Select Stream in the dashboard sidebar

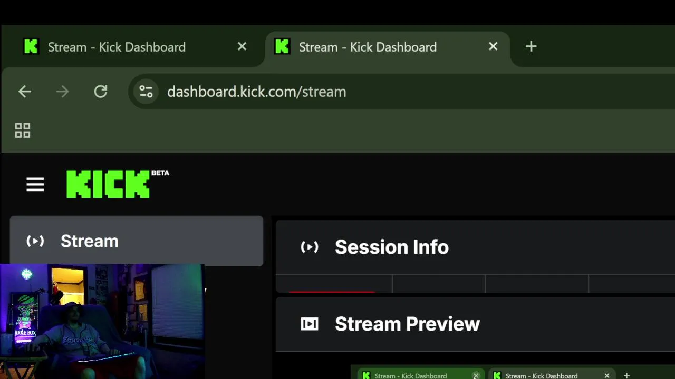[137, 241]
